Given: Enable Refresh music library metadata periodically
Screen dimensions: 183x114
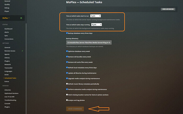Looking at the screenshot, I should pos(67,84).
